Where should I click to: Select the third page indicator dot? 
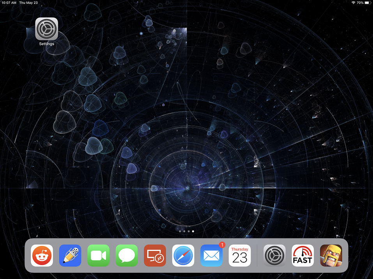point(189,231)
